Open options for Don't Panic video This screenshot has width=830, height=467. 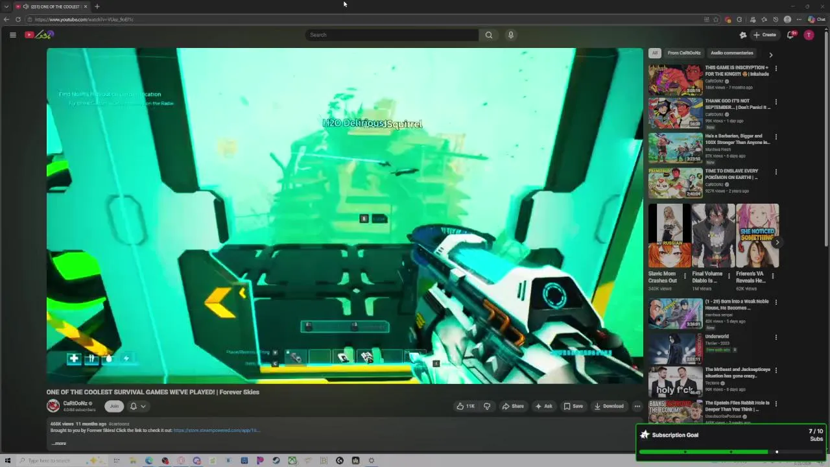(x=776, y=102)
